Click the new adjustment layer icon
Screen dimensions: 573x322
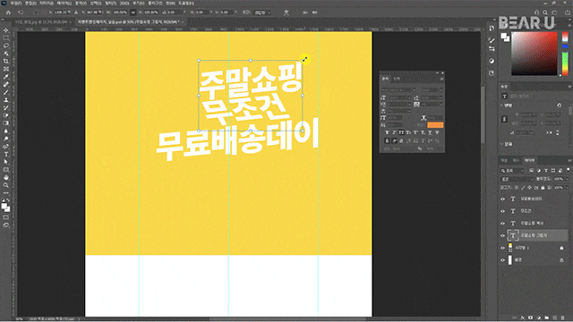tap(539, 318)
